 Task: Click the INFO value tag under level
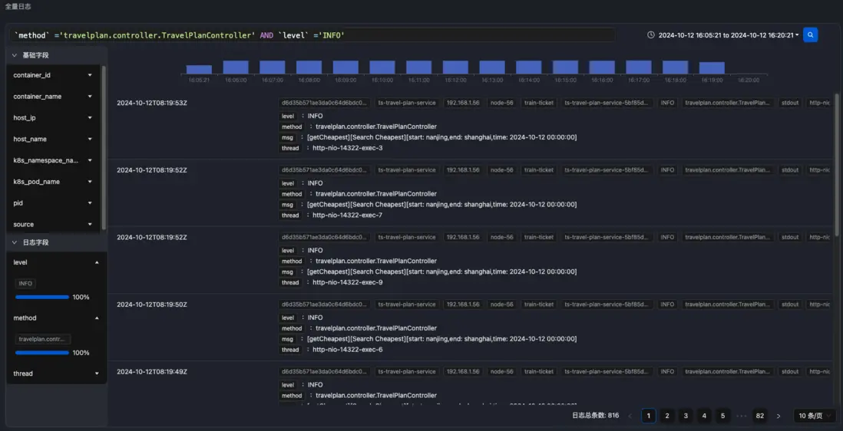tap(25, 284)
